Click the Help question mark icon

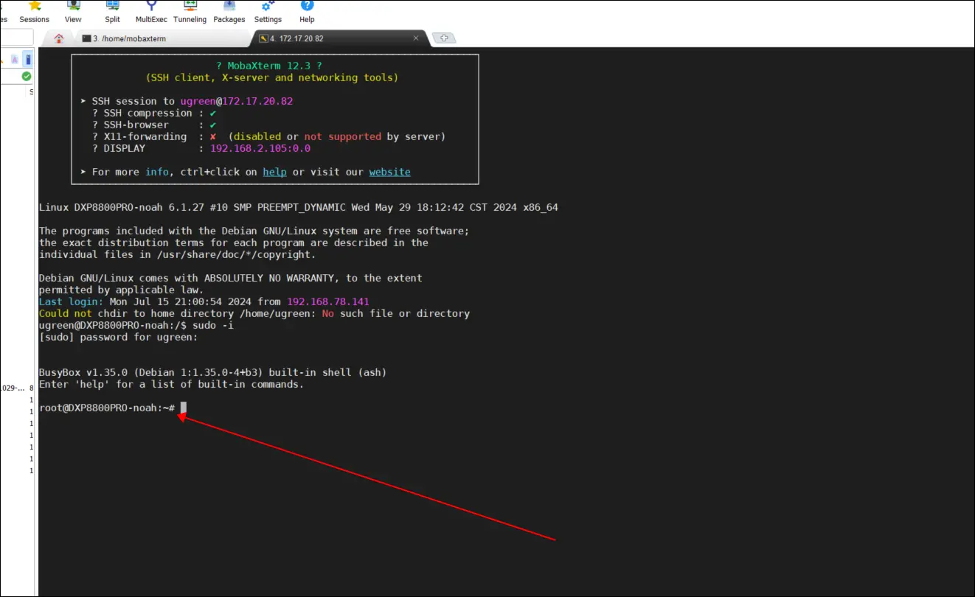307,12
